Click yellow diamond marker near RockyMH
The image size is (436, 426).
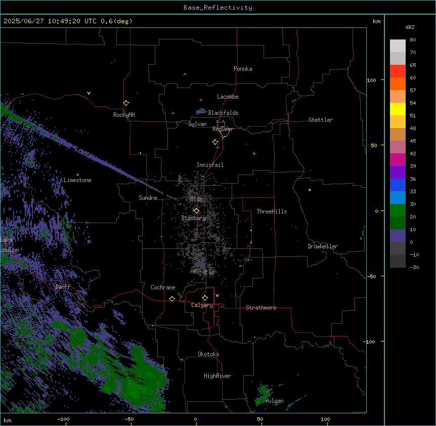(126, 103)
